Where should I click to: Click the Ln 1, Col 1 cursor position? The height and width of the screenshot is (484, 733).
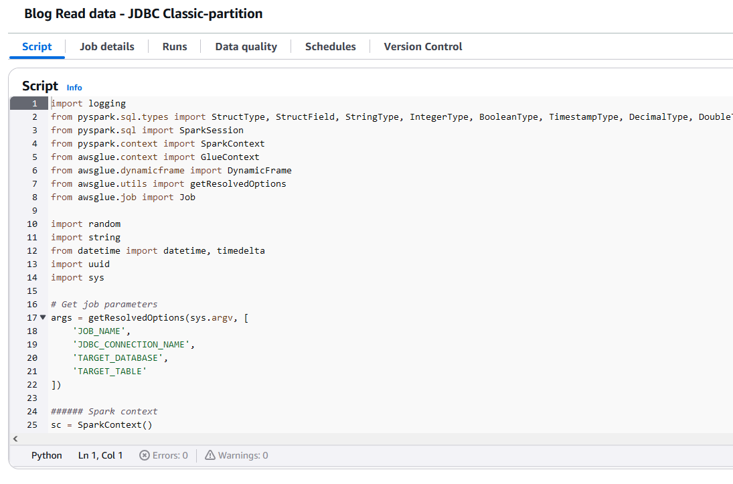coord(100,455)
